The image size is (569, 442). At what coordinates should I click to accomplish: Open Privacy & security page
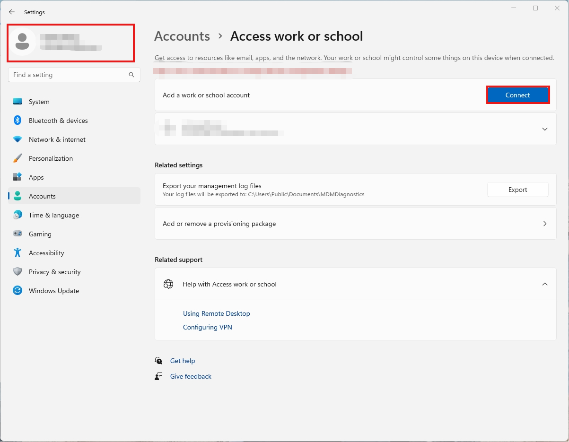(74, 272)
